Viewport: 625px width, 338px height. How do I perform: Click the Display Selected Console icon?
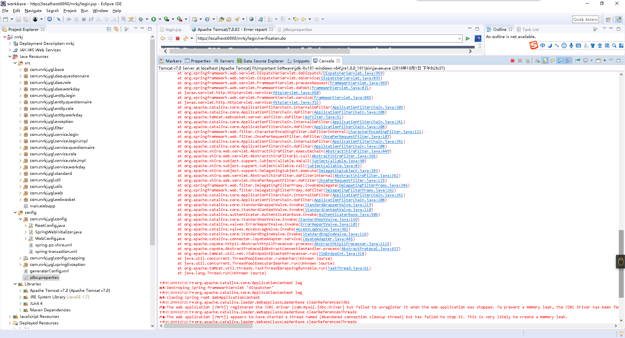pos(585,61)
